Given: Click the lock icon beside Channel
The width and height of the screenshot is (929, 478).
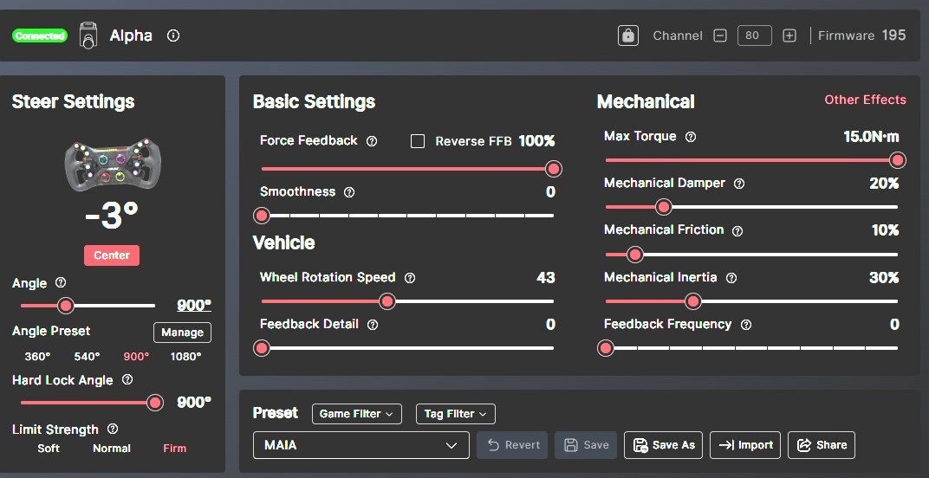Looking at the screenshot, I should coord(628,36).
